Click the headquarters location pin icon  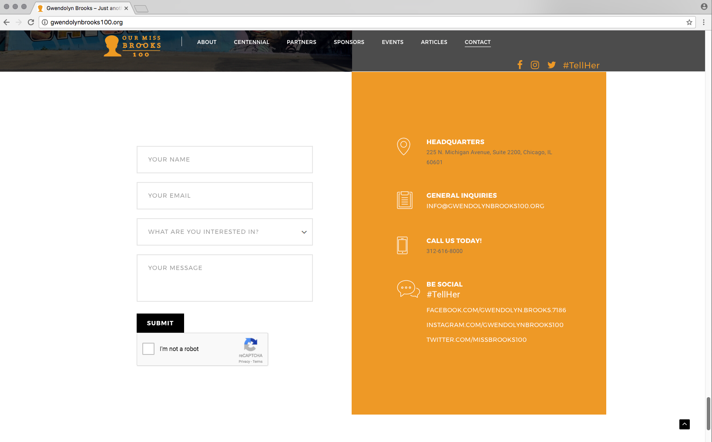click(x=403, y=146)
